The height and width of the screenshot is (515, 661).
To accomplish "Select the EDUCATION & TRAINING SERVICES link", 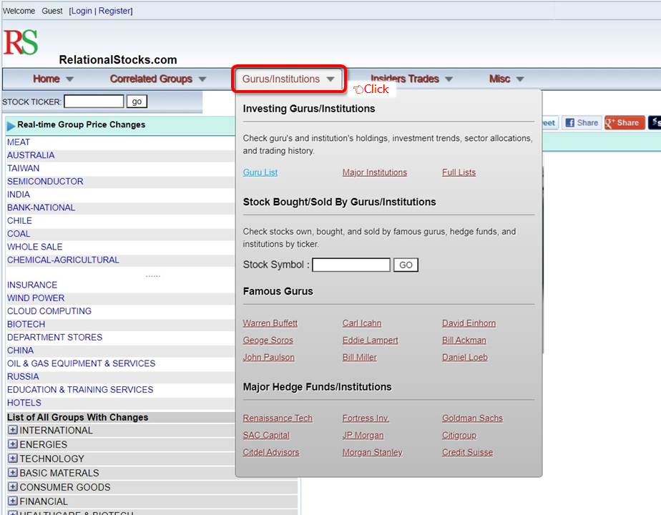I will (80, 390).
